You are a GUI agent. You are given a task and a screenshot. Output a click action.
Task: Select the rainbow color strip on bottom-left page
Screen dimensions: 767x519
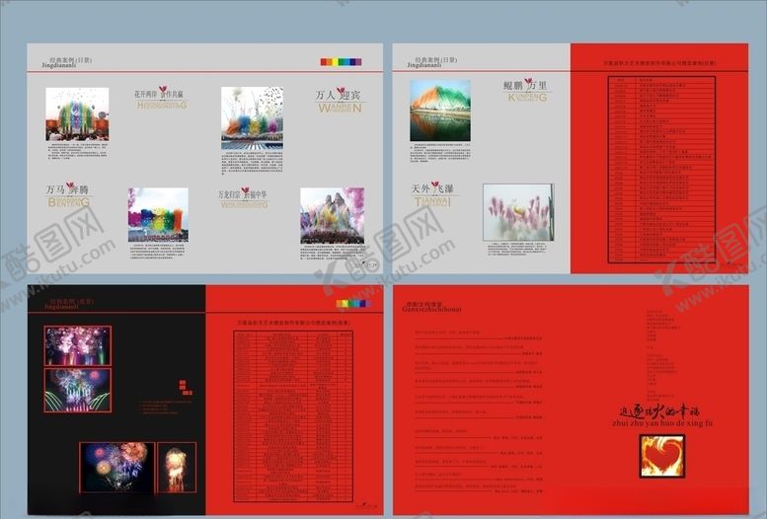click(x=354, y=303)
